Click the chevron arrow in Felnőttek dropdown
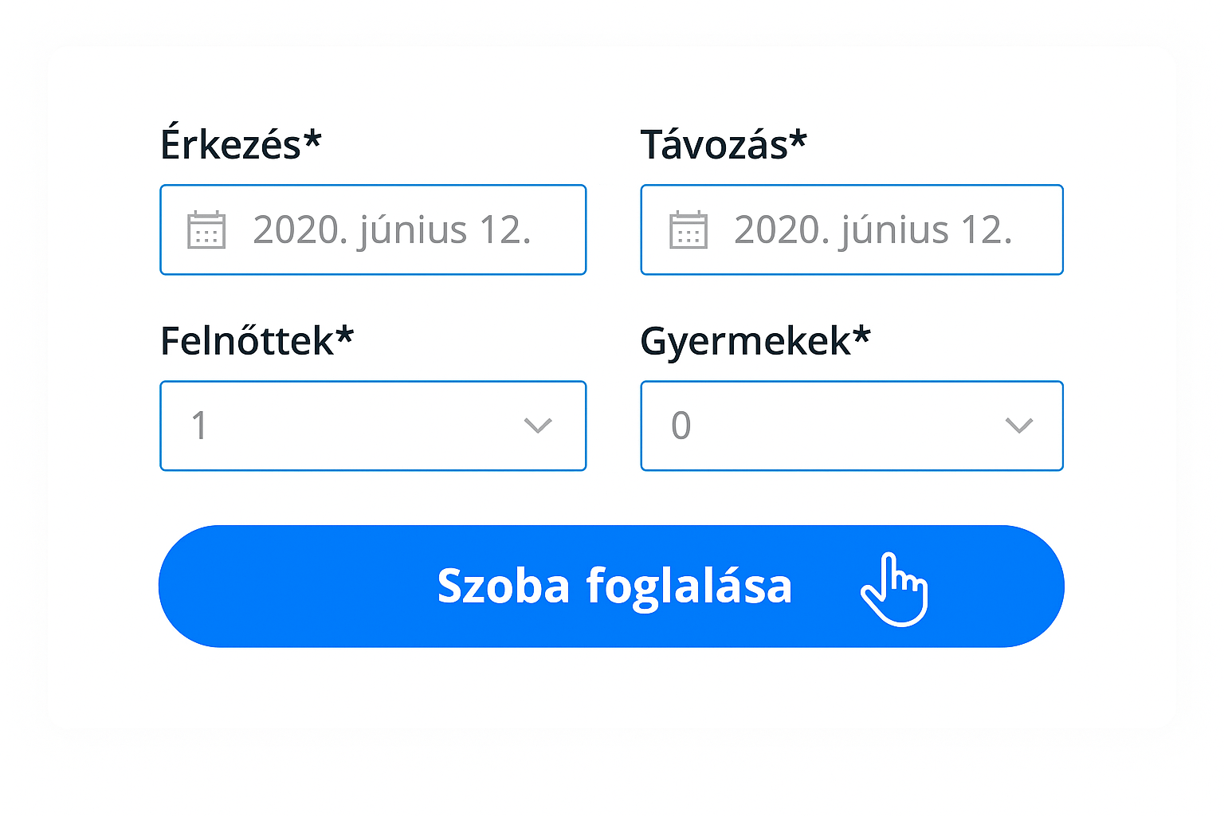 pyautogui.click(x=538, y=426)
